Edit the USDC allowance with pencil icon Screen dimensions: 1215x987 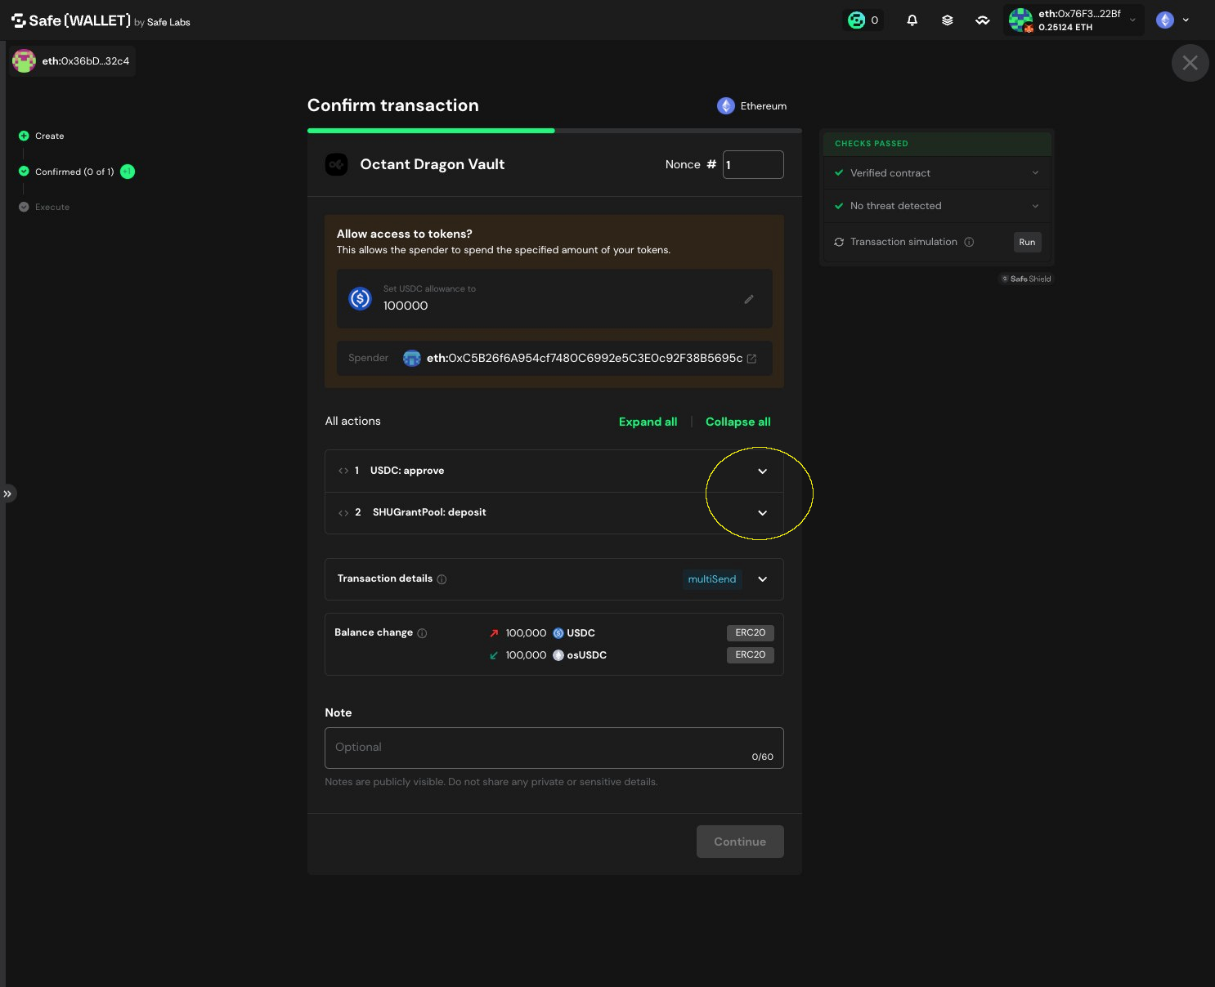[748, 299]
